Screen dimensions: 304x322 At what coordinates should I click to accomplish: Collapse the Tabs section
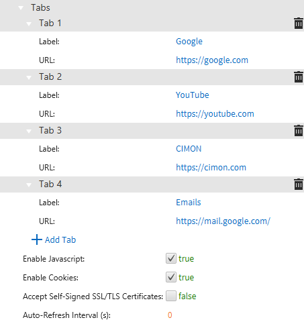pos(21,8)
